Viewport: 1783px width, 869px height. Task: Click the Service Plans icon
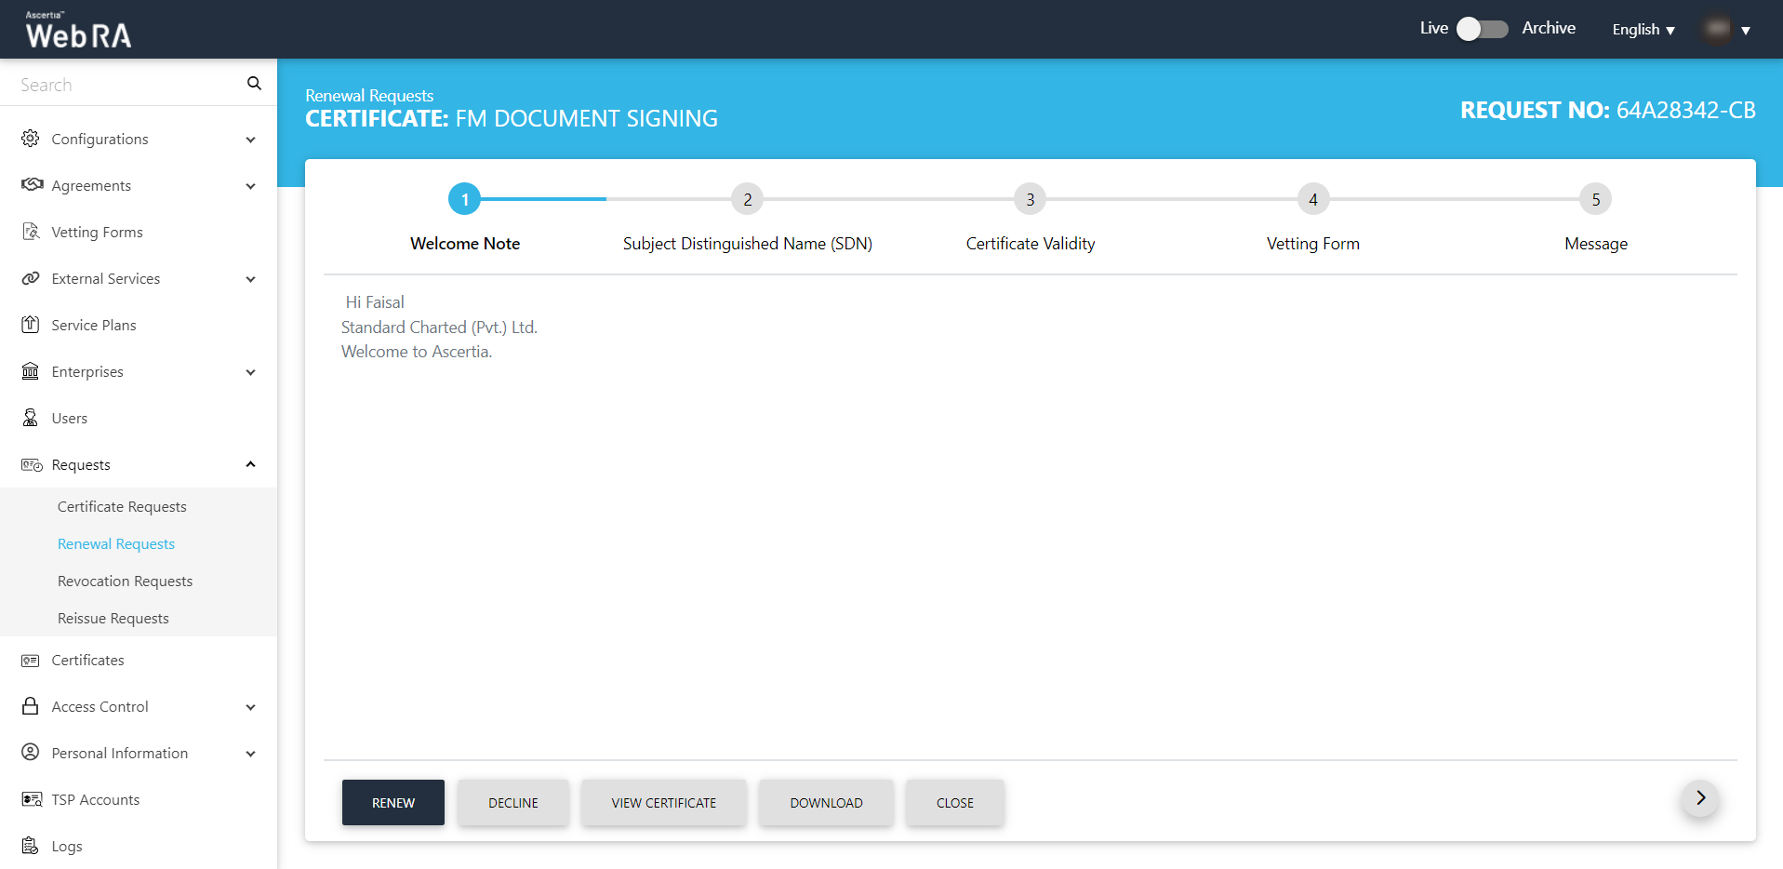[31, 325]
